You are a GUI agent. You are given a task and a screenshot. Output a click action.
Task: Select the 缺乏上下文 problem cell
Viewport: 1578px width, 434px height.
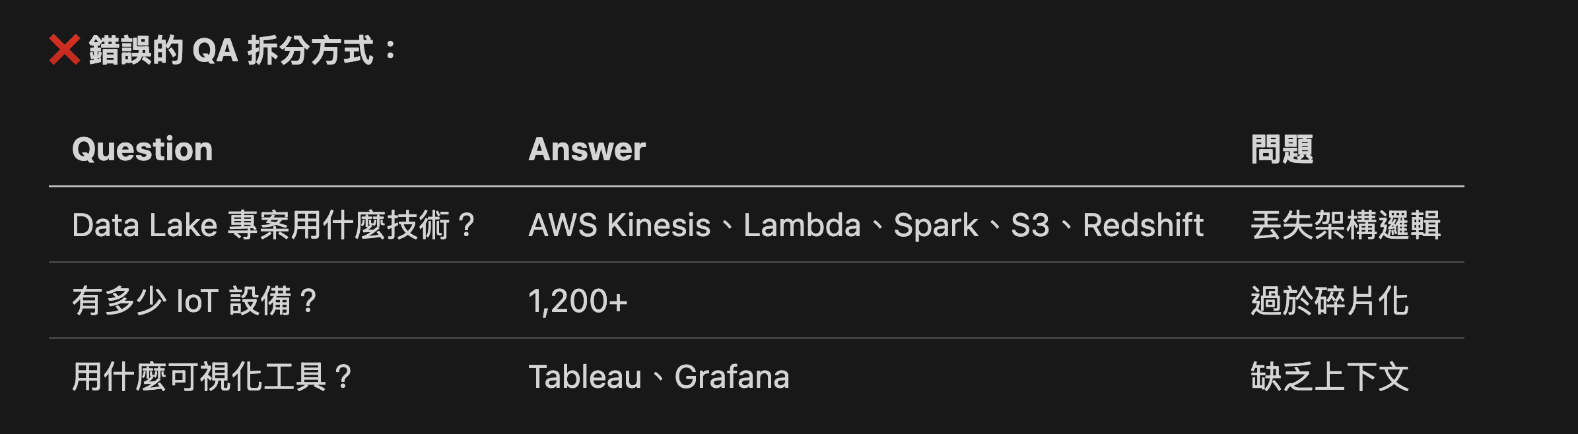point(1330,377)
